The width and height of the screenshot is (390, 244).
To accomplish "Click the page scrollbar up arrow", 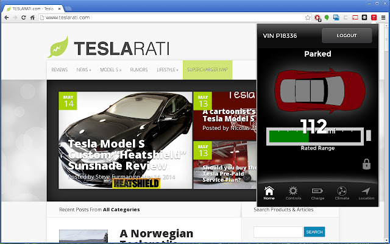I will (386, 26).
